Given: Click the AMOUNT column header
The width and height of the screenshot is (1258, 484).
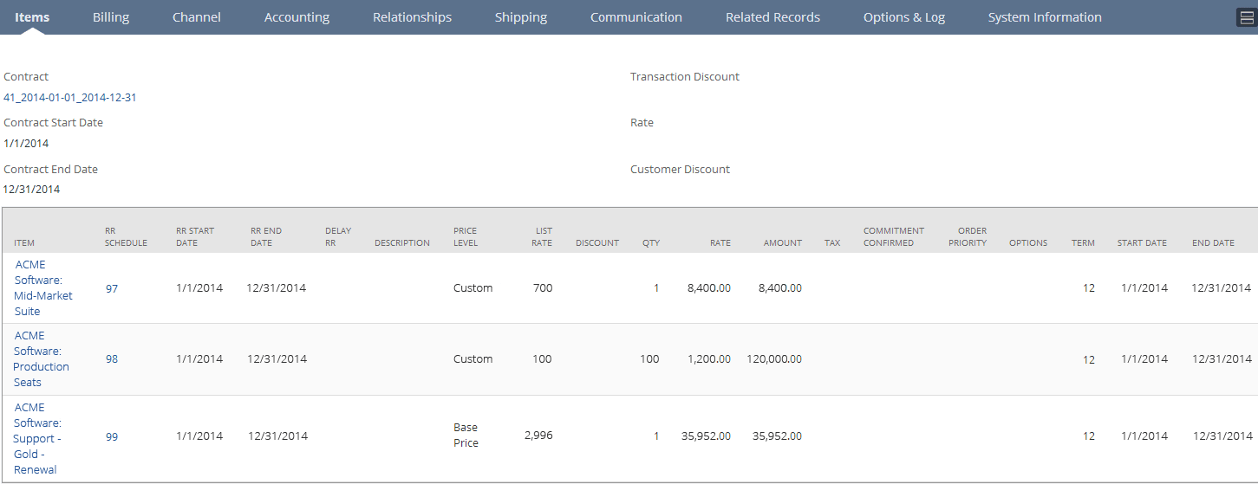Looking at the screenshot, I should tap(783, 243).
